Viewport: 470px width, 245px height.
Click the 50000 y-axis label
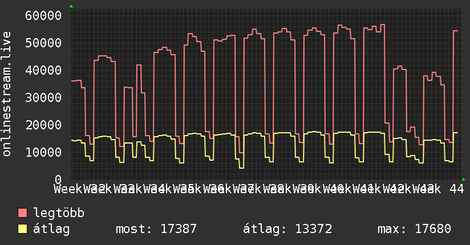click(43, 43)
